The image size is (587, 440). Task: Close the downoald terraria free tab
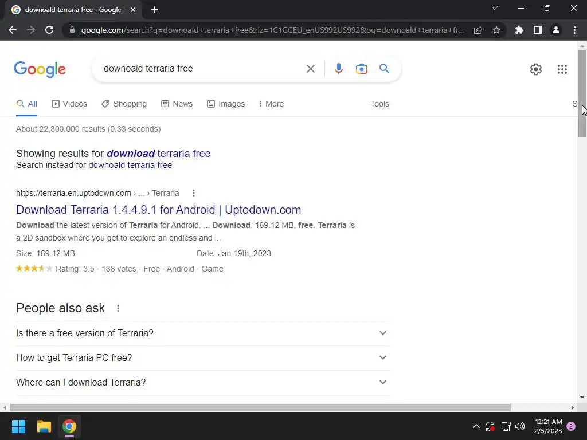pyautogui.click(x=133, y=10)
